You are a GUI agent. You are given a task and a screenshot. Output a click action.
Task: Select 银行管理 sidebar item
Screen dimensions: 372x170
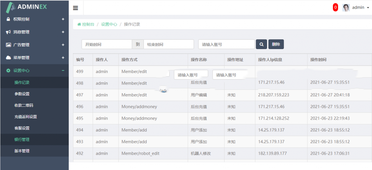[22, 139]
